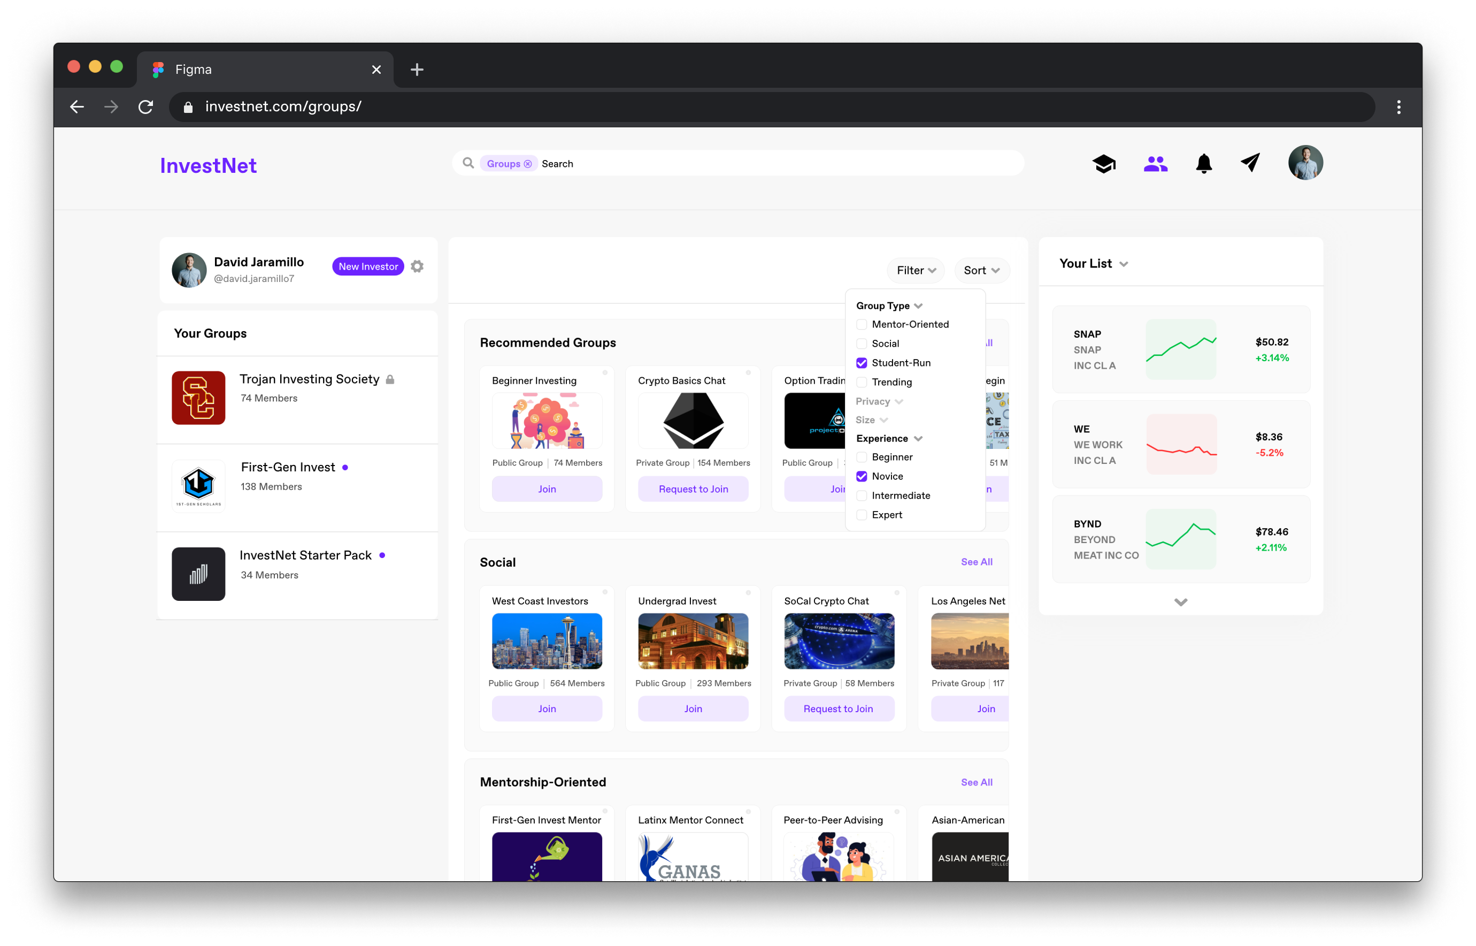1476x946 pixels.
Task: Request to join SoCal Crypto Chat
Action: point(839,709)
